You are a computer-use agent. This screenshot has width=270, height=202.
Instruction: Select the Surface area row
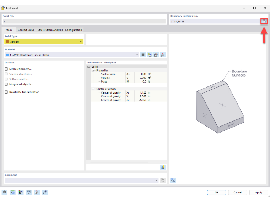pos(129,74)
